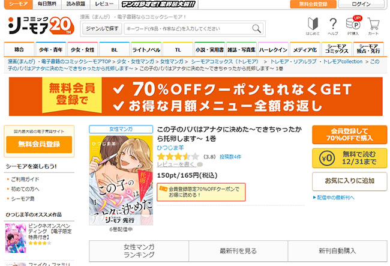Click 新刊自動購入 button
Image resolution: width=390 pixels, height=266 pixels.
[337, 251]
